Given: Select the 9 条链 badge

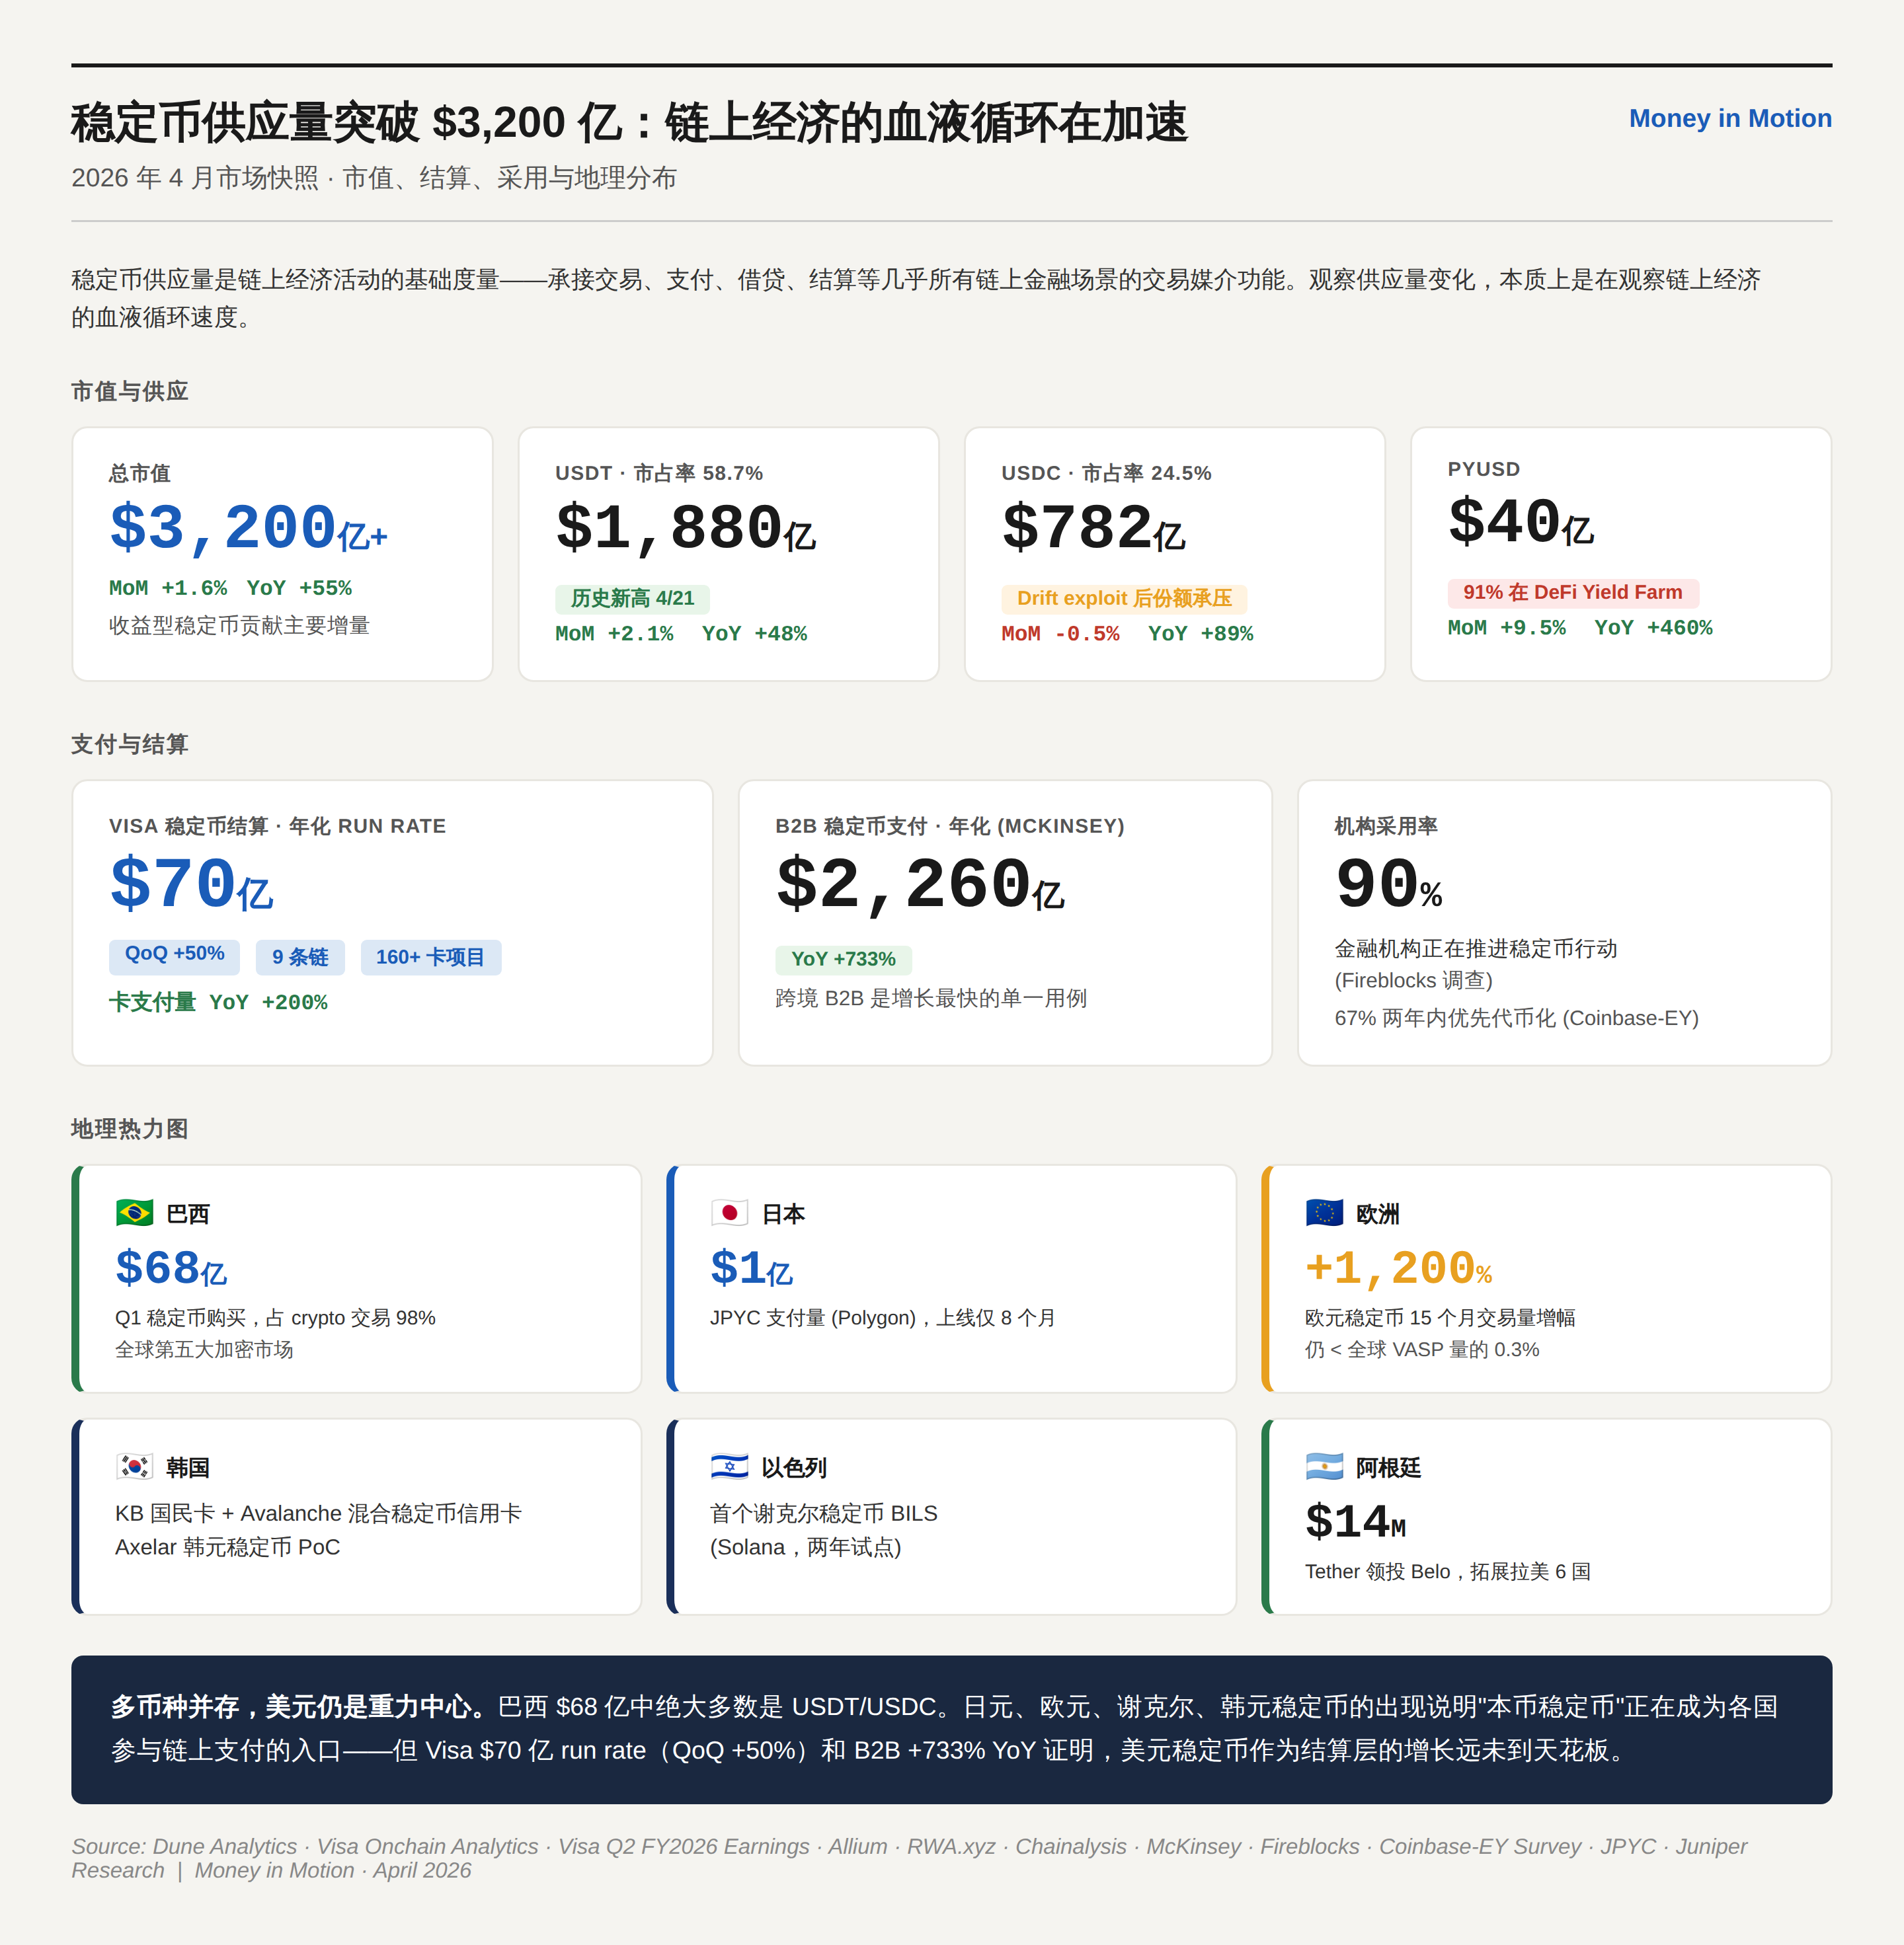Looking at the screenshot, I should pos(300,958).
